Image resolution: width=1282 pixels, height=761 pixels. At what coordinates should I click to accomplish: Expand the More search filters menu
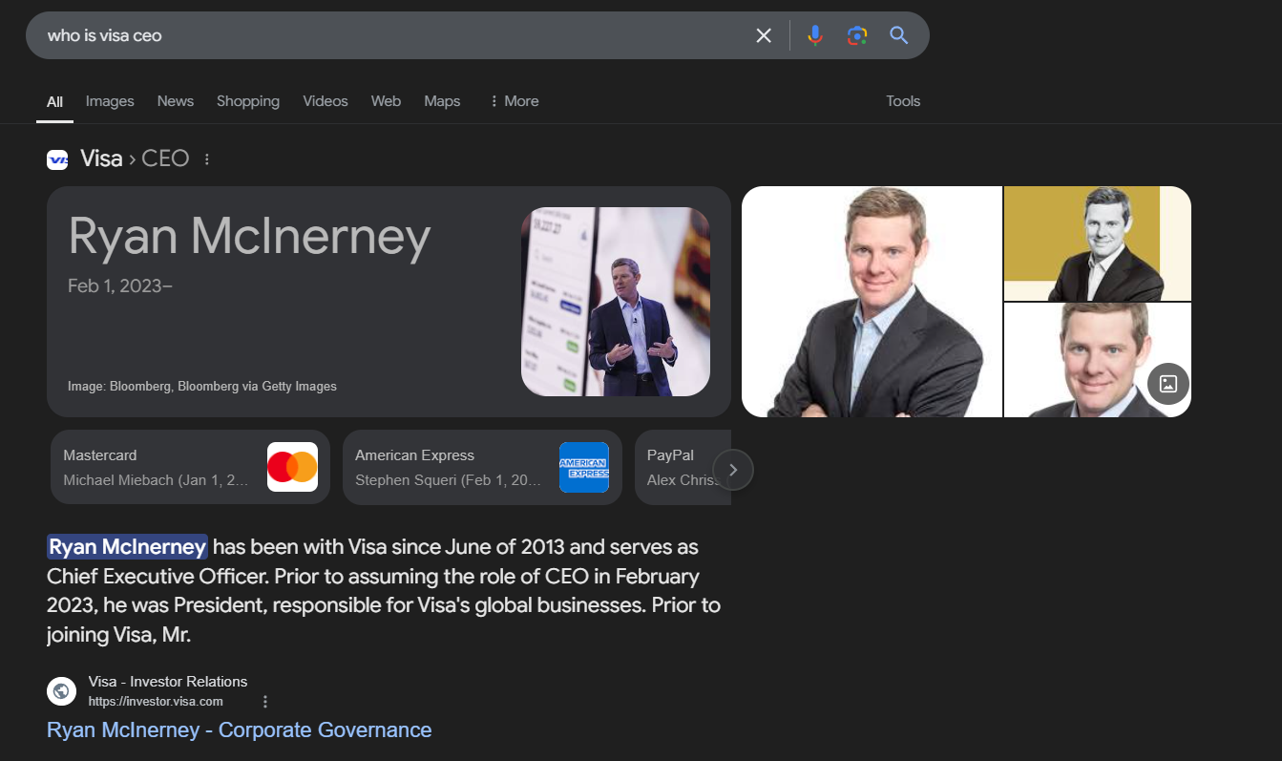[x=514, y=101]
